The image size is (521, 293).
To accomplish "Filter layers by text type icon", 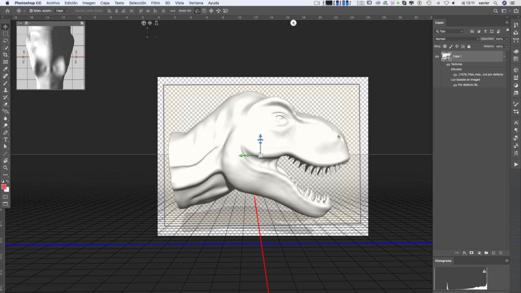I will coord(486,31).
